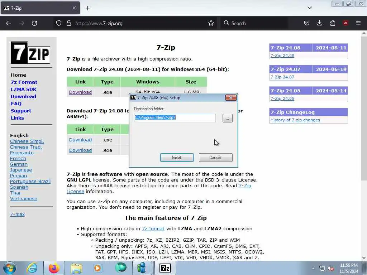Close the 7-Zip Setup dialog
This screenshot has width=367, height=275.
point(231,98)
